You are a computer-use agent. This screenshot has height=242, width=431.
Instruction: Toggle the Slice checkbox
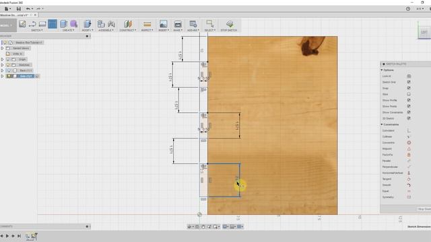click(409, 94)
